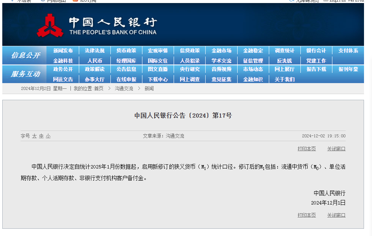Open the 下载中心 navigation item
Viewport: 372px width, 236px height.
pyautogui.click(x=158, y=79)
